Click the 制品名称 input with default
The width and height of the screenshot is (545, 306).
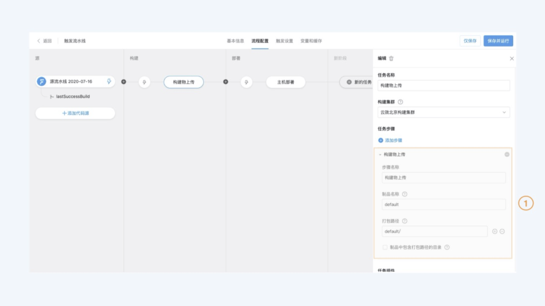click(x=444, y=204)
